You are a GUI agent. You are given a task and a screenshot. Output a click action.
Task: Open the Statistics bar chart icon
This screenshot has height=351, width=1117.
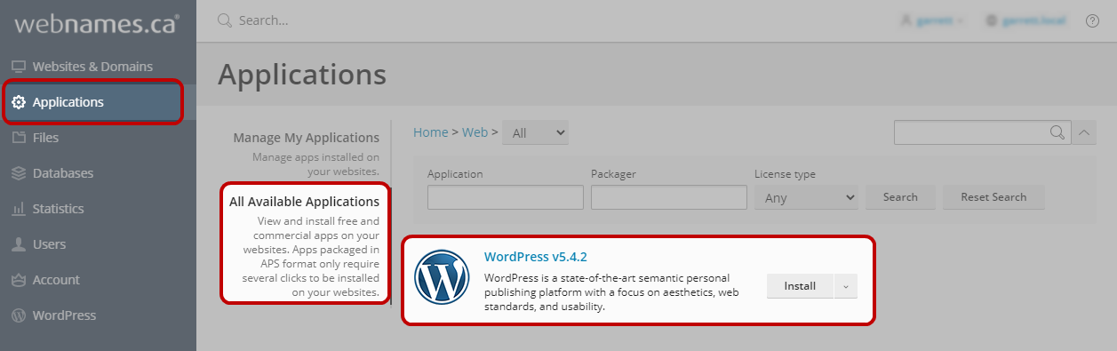click(x=18, y=209)
